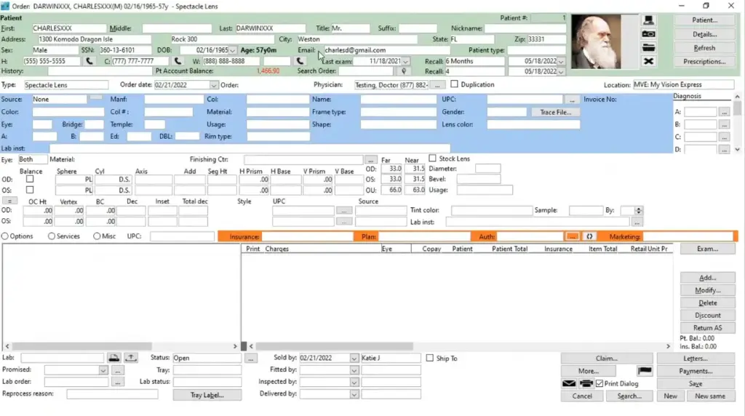Expand the Delivered by dropdown

(354, 394)
